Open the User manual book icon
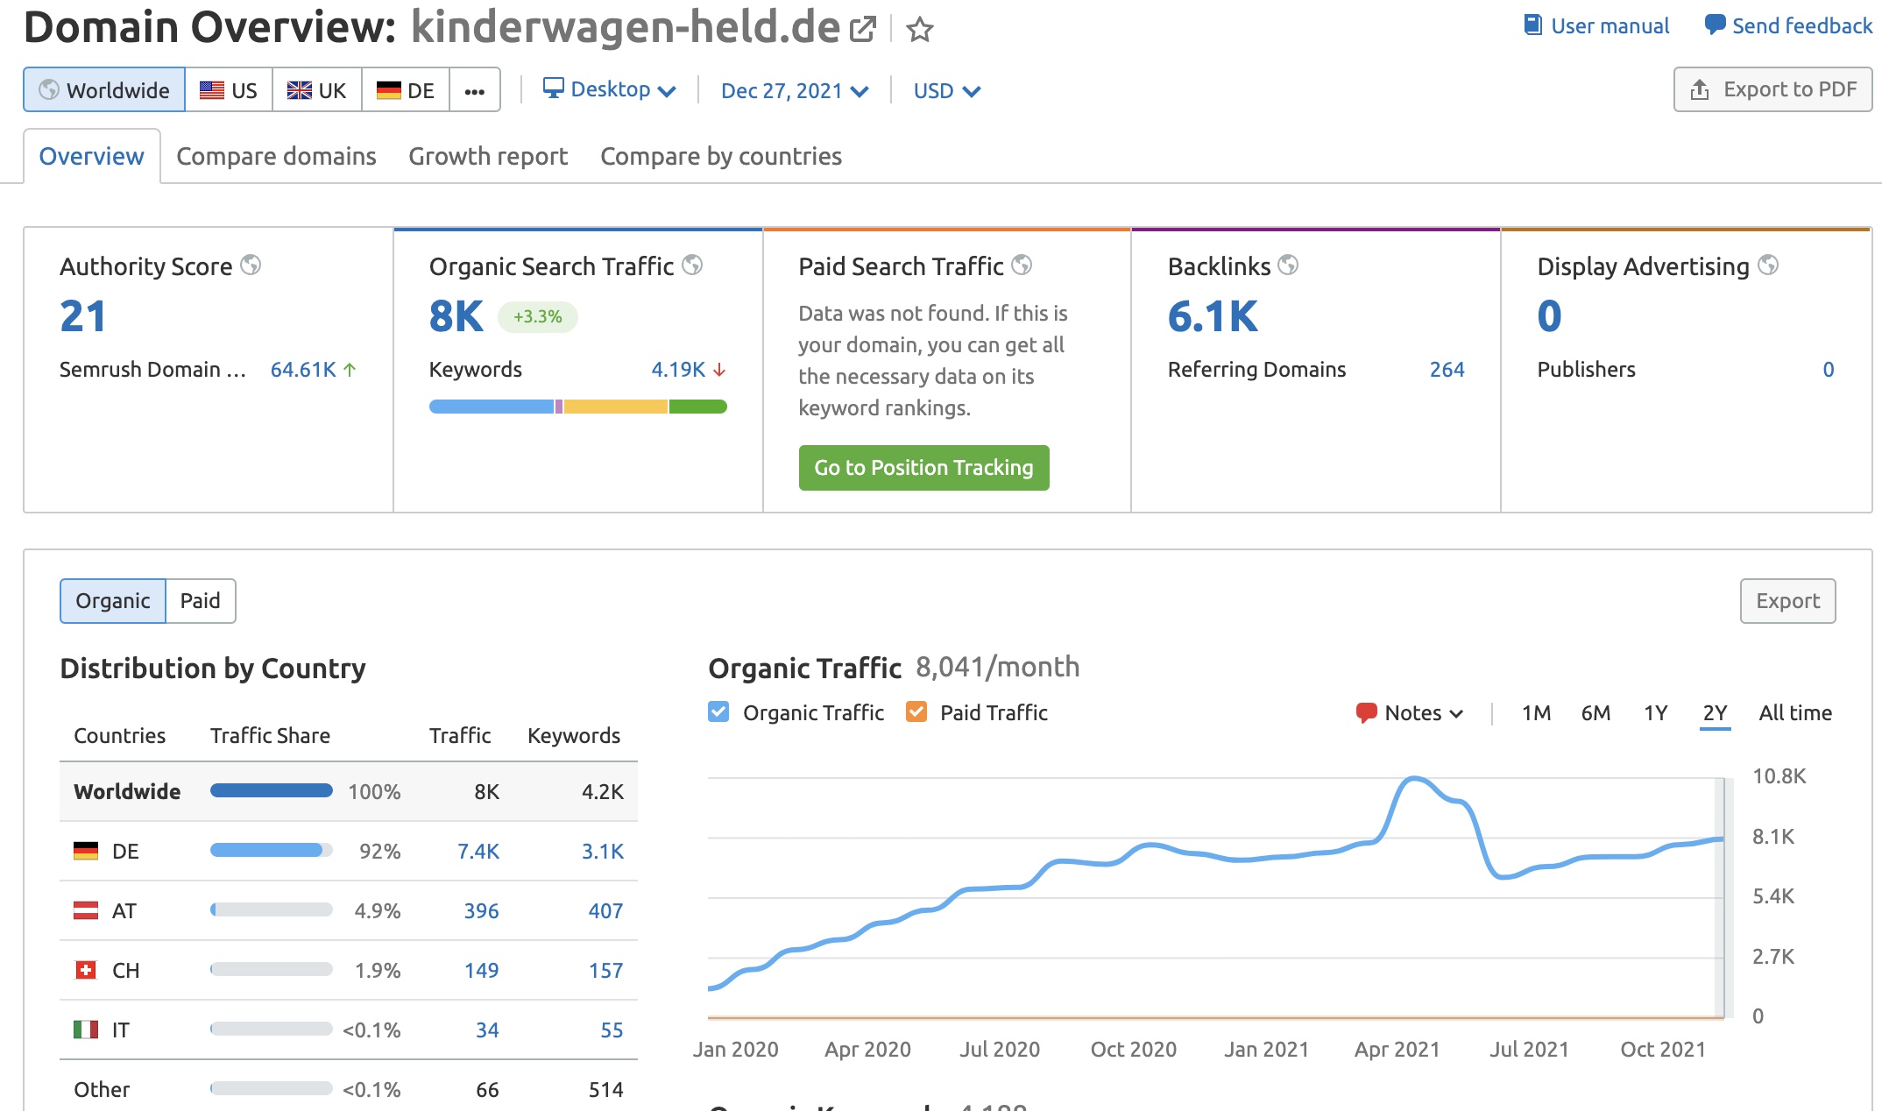Screen dimensions: 1882x1111 click(1532, 25)
